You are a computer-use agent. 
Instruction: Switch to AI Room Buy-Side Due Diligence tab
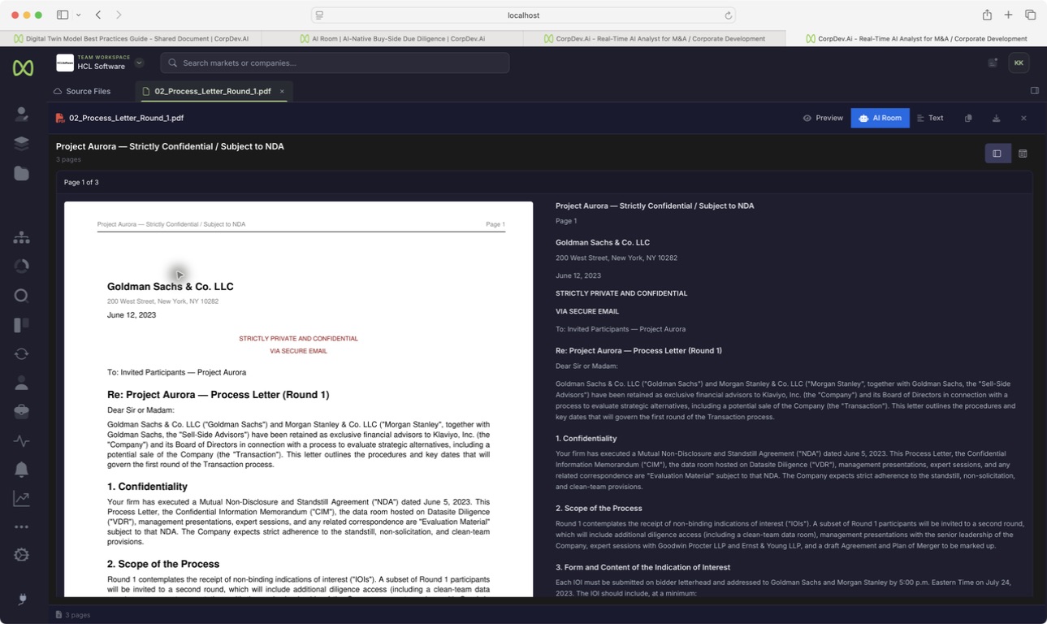click(x=392, y=38)
